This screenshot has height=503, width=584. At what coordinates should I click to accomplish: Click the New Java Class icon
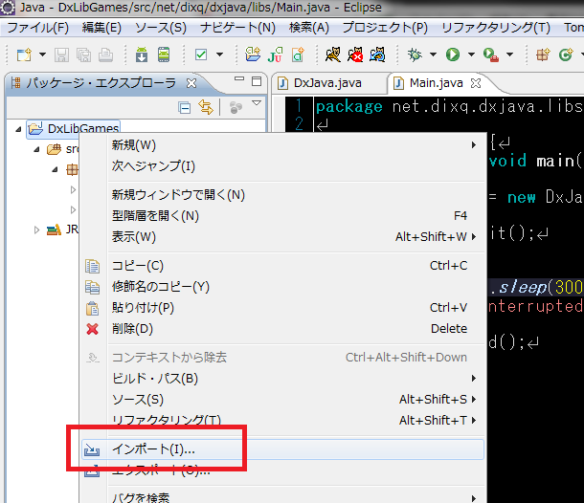(x=566, y=55)
